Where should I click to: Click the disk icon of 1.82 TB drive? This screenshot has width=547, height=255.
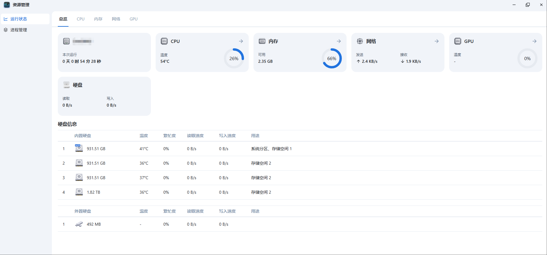pyautogui.click(x=79, y=192)
